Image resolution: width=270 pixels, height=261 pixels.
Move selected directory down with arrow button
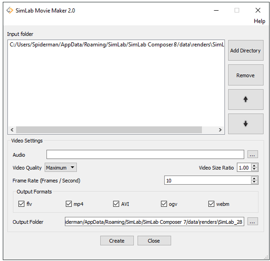point(246,124)
